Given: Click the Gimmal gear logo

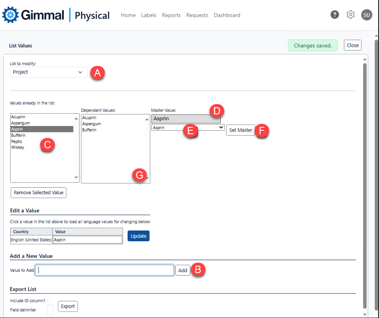Looking at the screenshot, I should click(11, 15).
